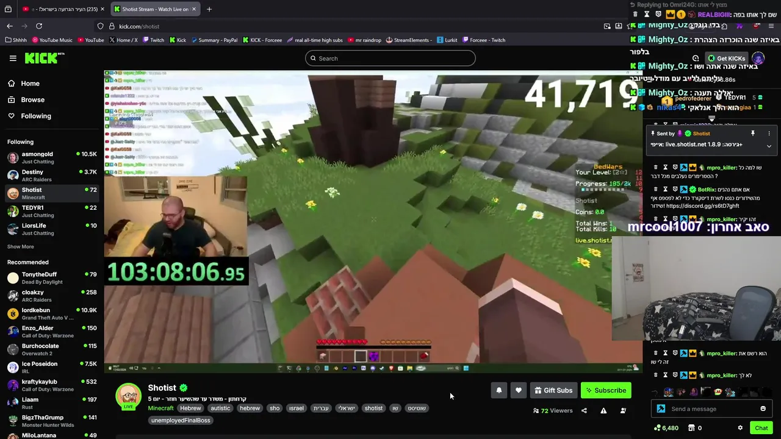Screen dimensions: 781x439
Task: Open Destiny channel in Following list
Action: (52, 176)
